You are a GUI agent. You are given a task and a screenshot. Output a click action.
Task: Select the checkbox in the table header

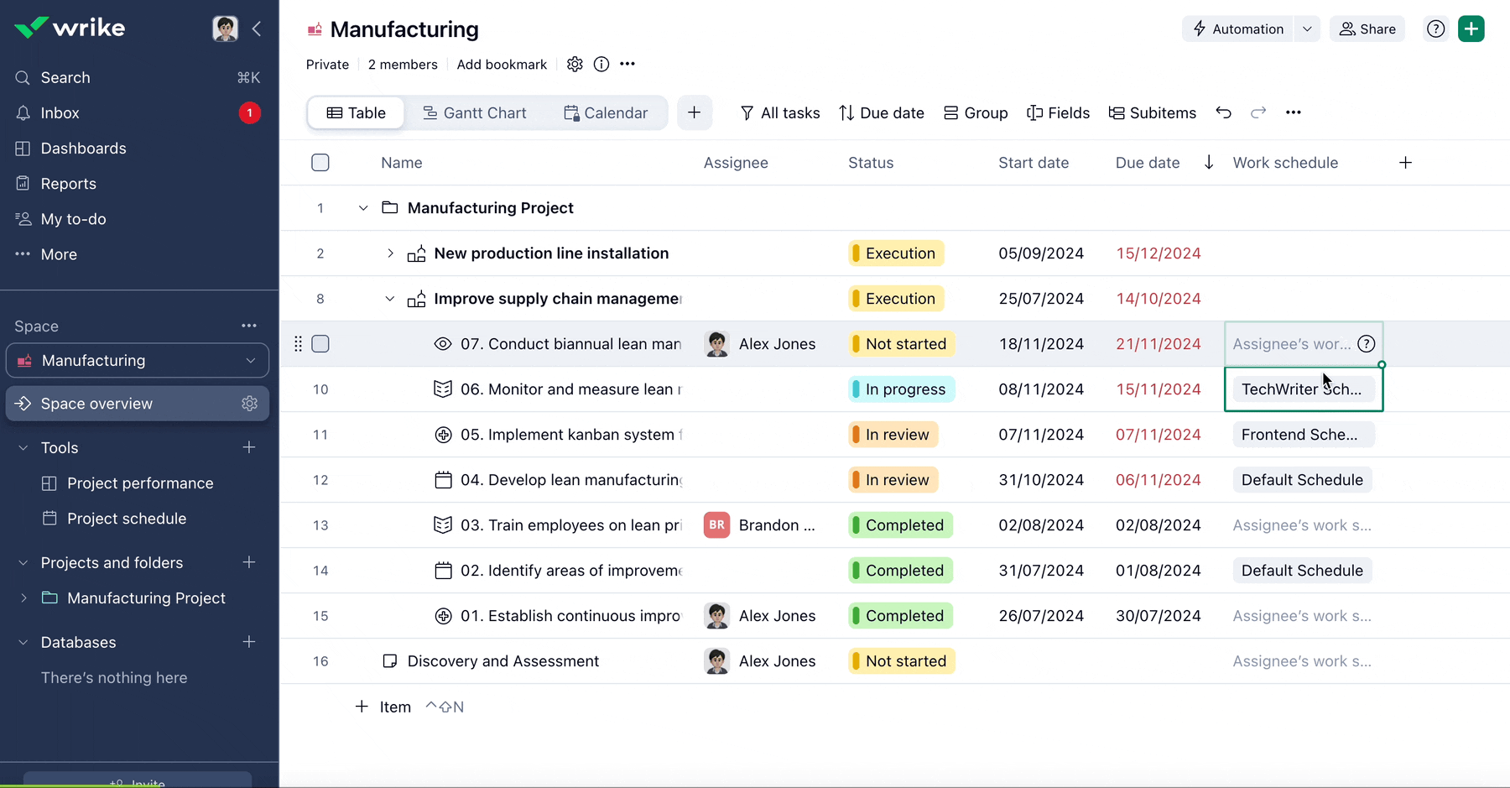pos(320,162)
